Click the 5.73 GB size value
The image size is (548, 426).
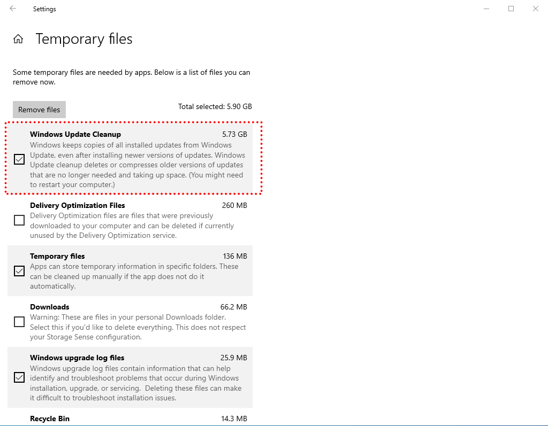click(x=234, y=135)
